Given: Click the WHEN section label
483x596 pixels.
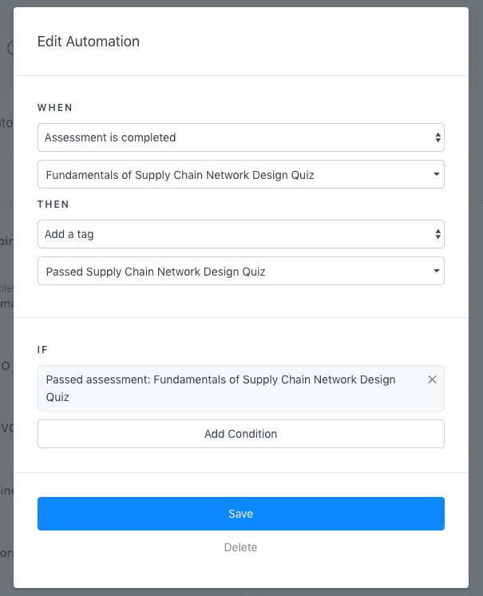Looking at the screenshot, I should [55, 107].
